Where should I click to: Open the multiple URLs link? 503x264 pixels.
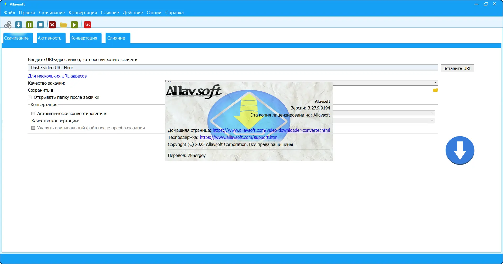[57, 76]
